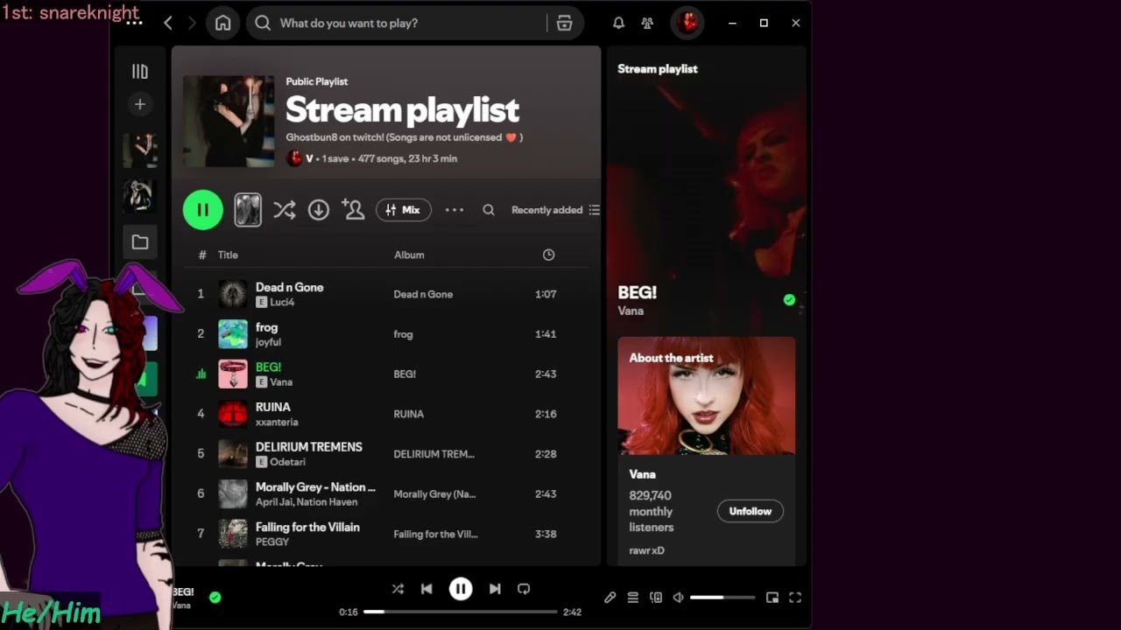The image size is (1121, 630).
Task: Seek within the song progress bar
Action: pyautogui.click(x=461, y=612)
